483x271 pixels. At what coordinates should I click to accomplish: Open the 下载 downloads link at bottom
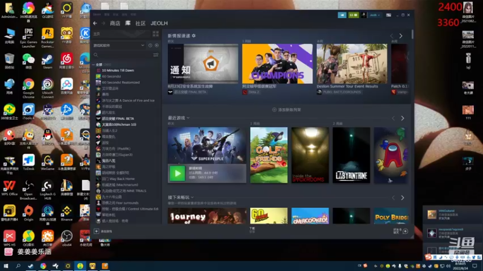pyautogui.click(x=252, y=230)
